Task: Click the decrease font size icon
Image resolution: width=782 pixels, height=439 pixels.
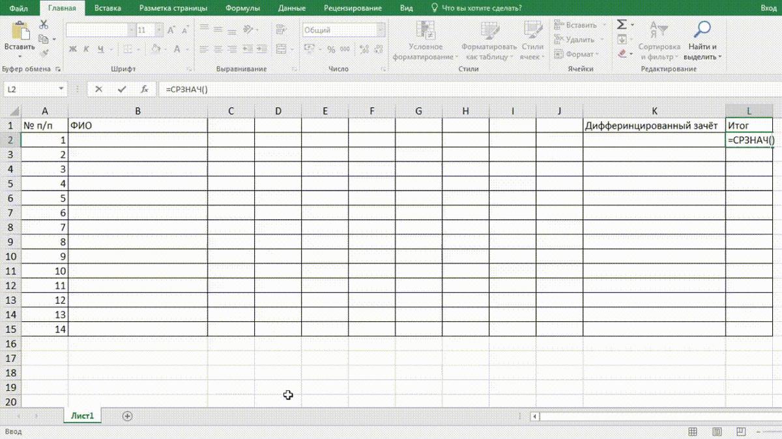Action: [x=186, y=30]
